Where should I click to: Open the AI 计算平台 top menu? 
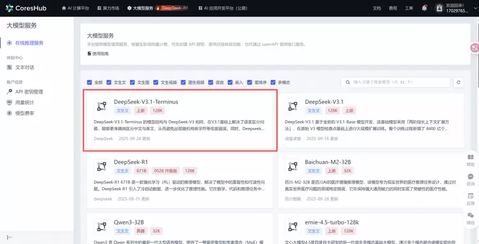click(75, 8)
